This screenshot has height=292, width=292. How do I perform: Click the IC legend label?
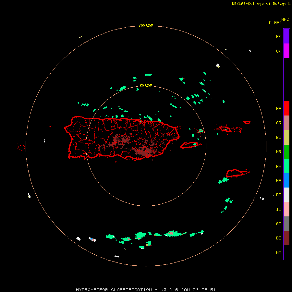coord(278,210)
